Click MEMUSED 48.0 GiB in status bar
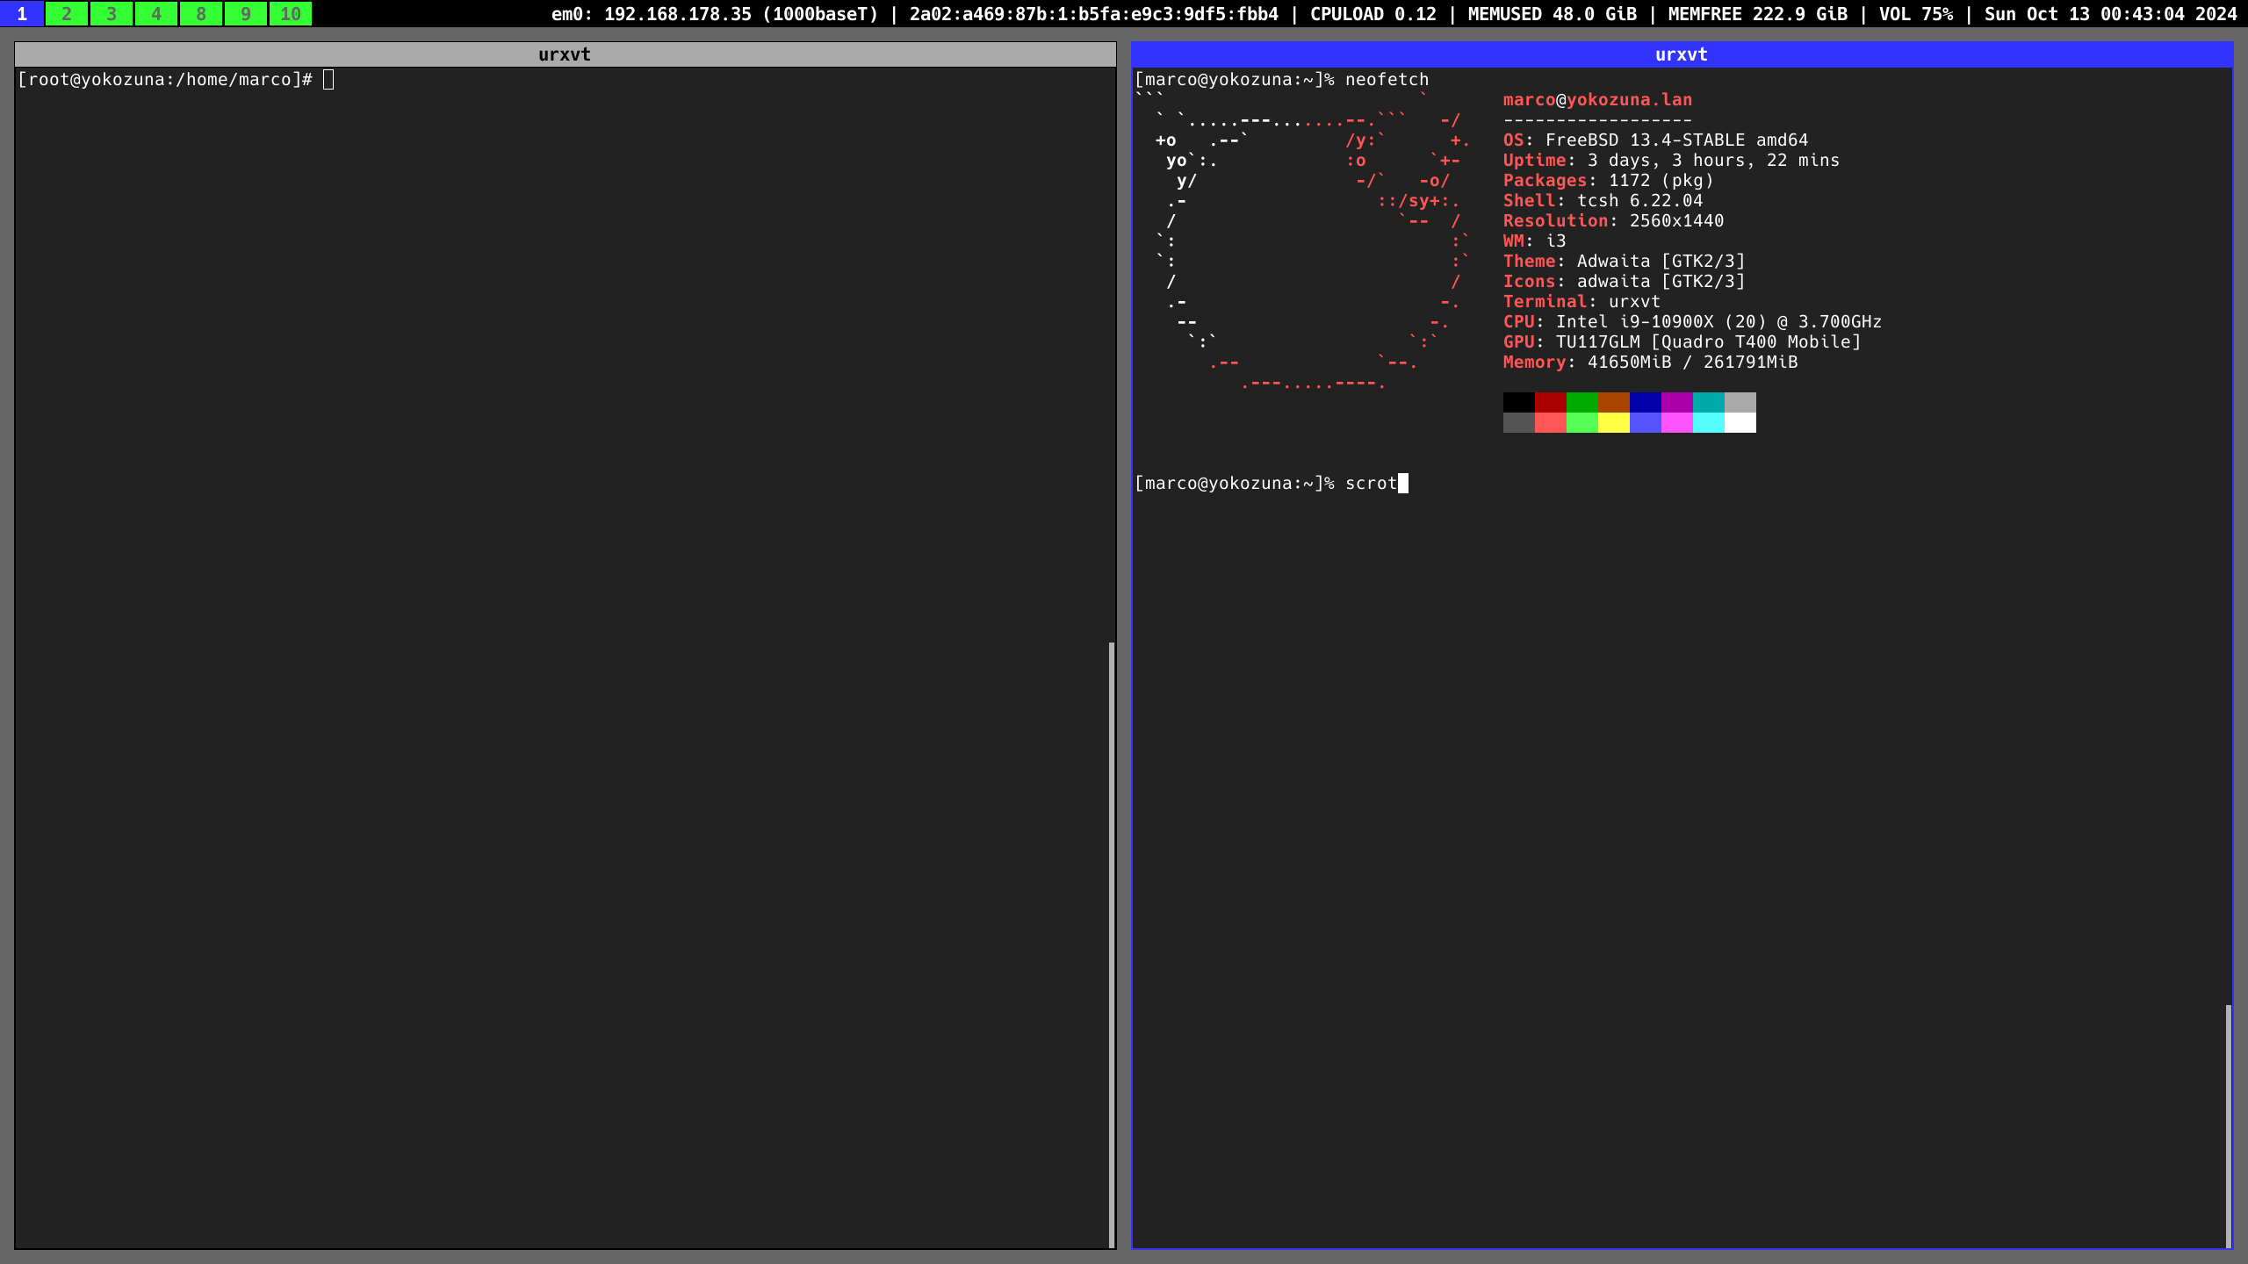The height and width of the screenshot is (1264, 2248). pyautogui.click(x=1553, y=14)
